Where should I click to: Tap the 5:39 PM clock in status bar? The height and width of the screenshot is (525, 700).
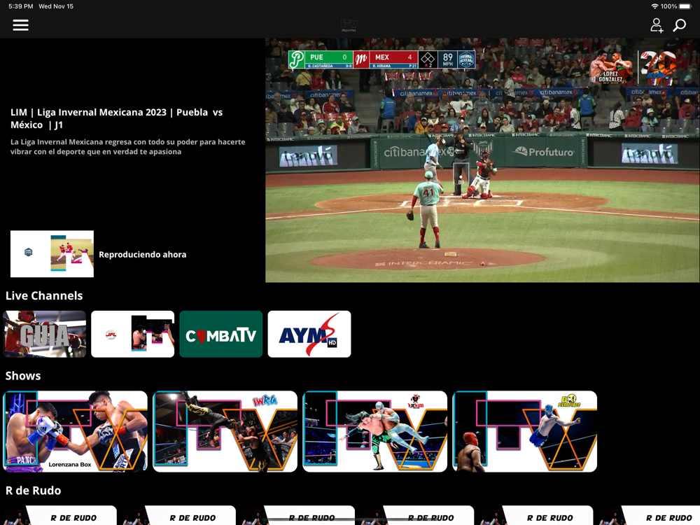click(21, 6)
